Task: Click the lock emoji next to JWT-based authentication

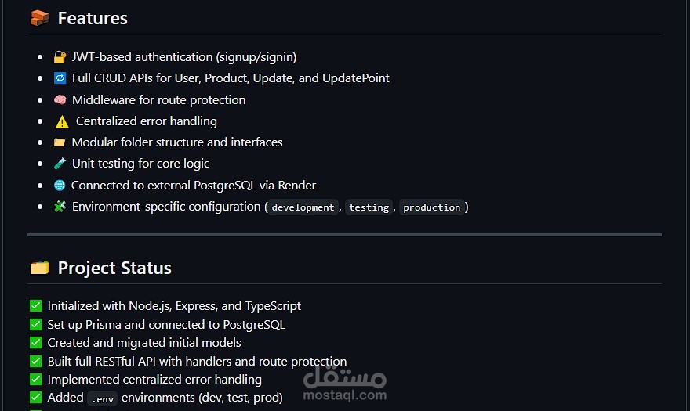Action: (x=60, y=56)
